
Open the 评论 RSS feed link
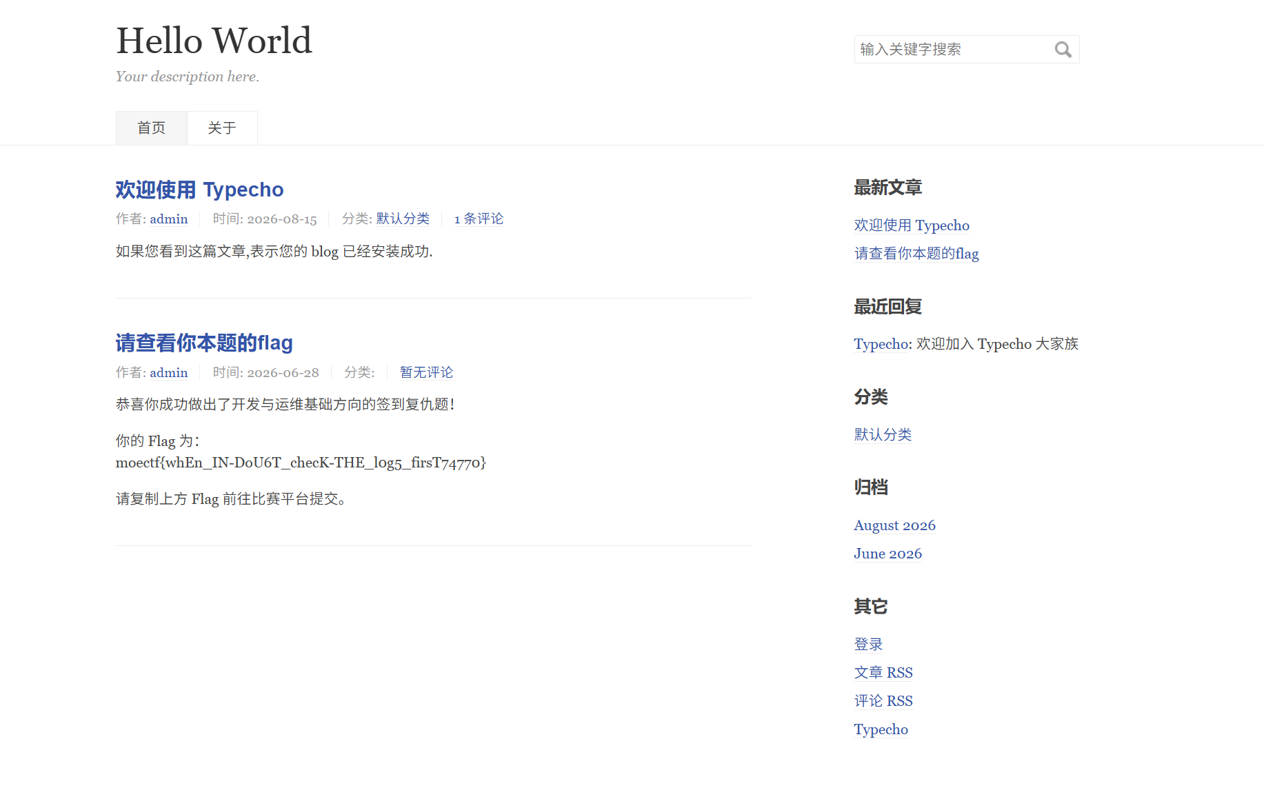coord(883,700)
